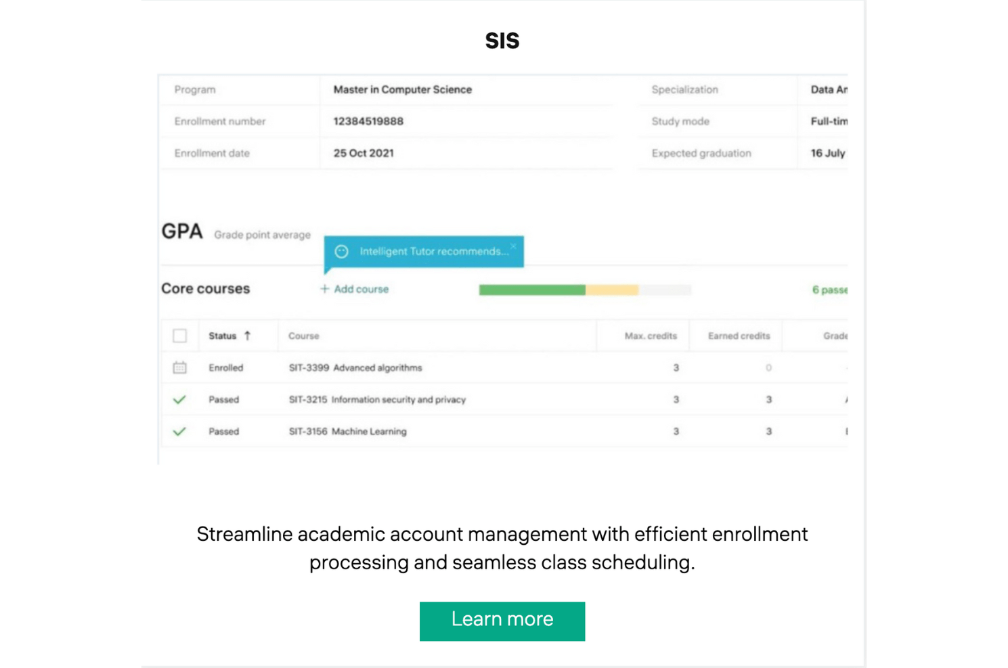Click the yellow segment of progress bar
The width and height of the screenshot is (1008, 668).
click(x=611, y=290)
